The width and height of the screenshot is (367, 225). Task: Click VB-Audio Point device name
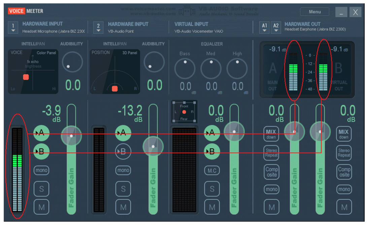click(121, 31)
